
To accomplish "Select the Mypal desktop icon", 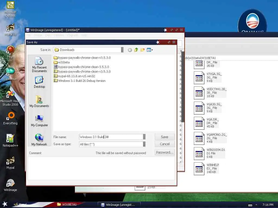I will [10, 163].
